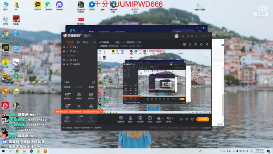Click the blue help icon in white window
This screenshot has height=154, width=273.
[222, 45]
